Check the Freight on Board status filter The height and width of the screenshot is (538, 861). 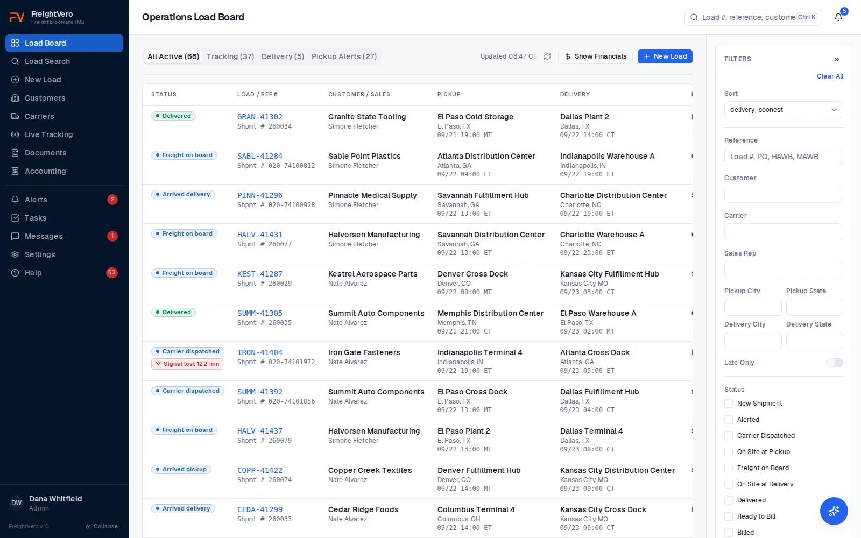729,468
